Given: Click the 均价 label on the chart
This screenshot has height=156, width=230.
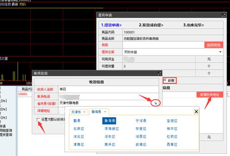Looking at the screenshot, I should tap(23, 5).
